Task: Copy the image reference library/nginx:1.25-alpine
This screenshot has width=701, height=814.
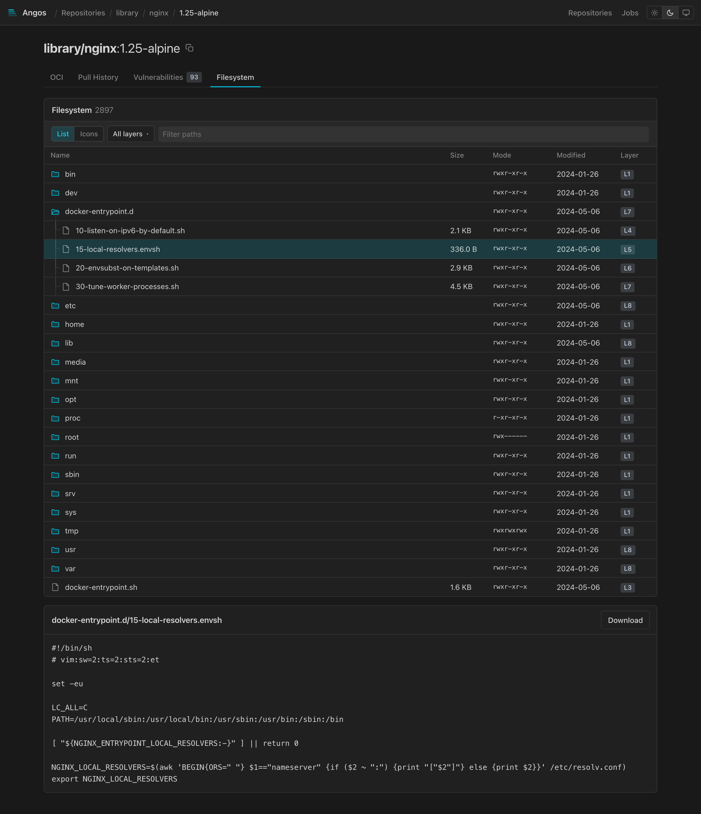Action: (x=190, y=48)
